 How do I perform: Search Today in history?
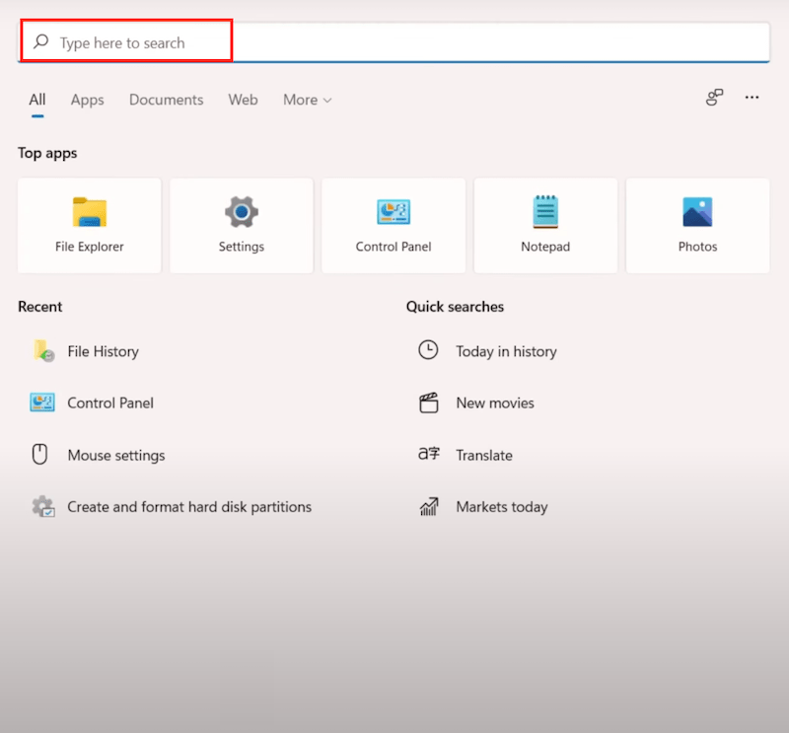(x=507, y=351)
